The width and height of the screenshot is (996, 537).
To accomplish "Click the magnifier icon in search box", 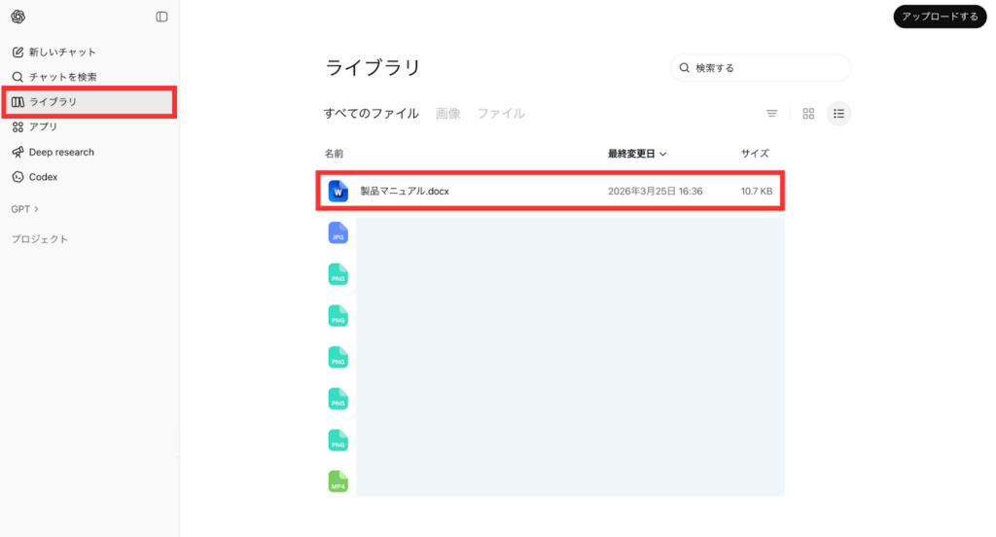I will tap(684, 68).
